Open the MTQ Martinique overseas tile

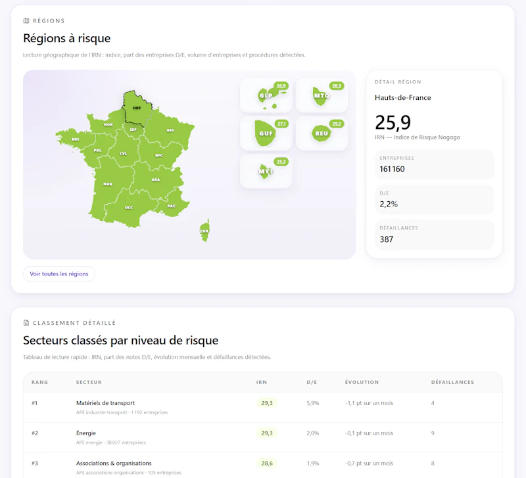(x=322, y=95)
